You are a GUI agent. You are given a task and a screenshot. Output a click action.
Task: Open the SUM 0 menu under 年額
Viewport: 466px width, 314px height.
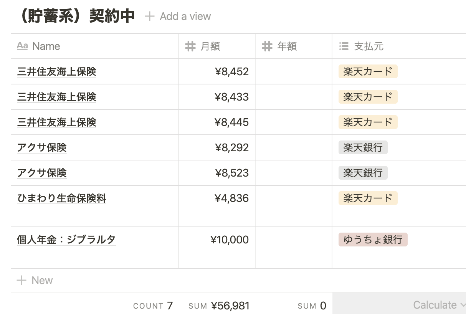click(312, 306)
